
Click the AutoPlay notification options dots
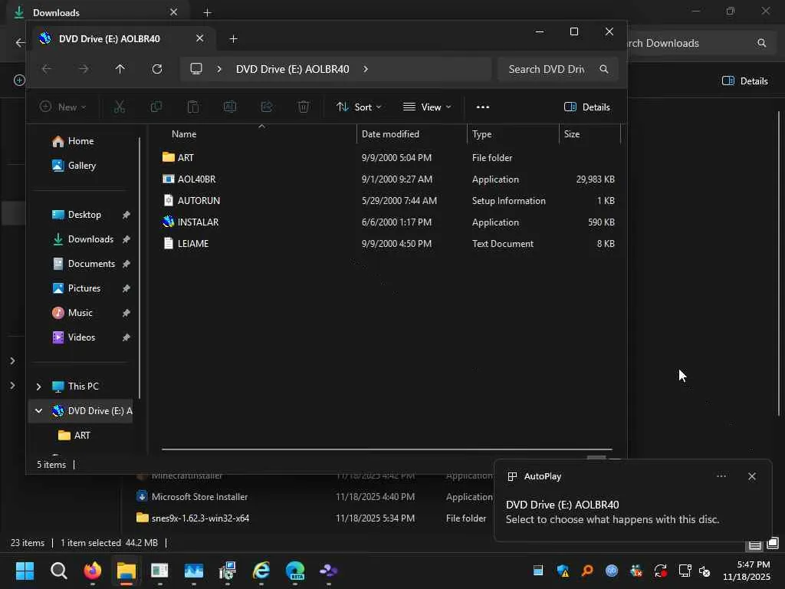721,476
